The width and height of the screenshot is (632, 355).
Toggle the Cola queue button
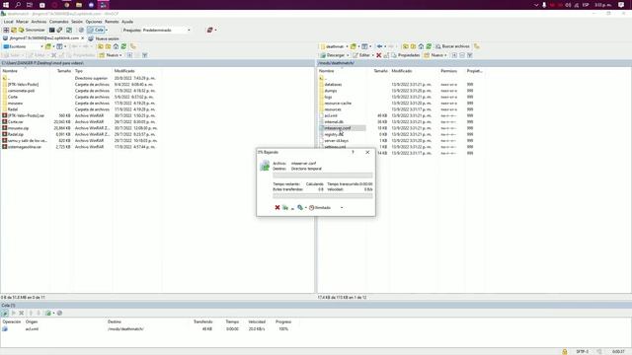click(97, 31)
